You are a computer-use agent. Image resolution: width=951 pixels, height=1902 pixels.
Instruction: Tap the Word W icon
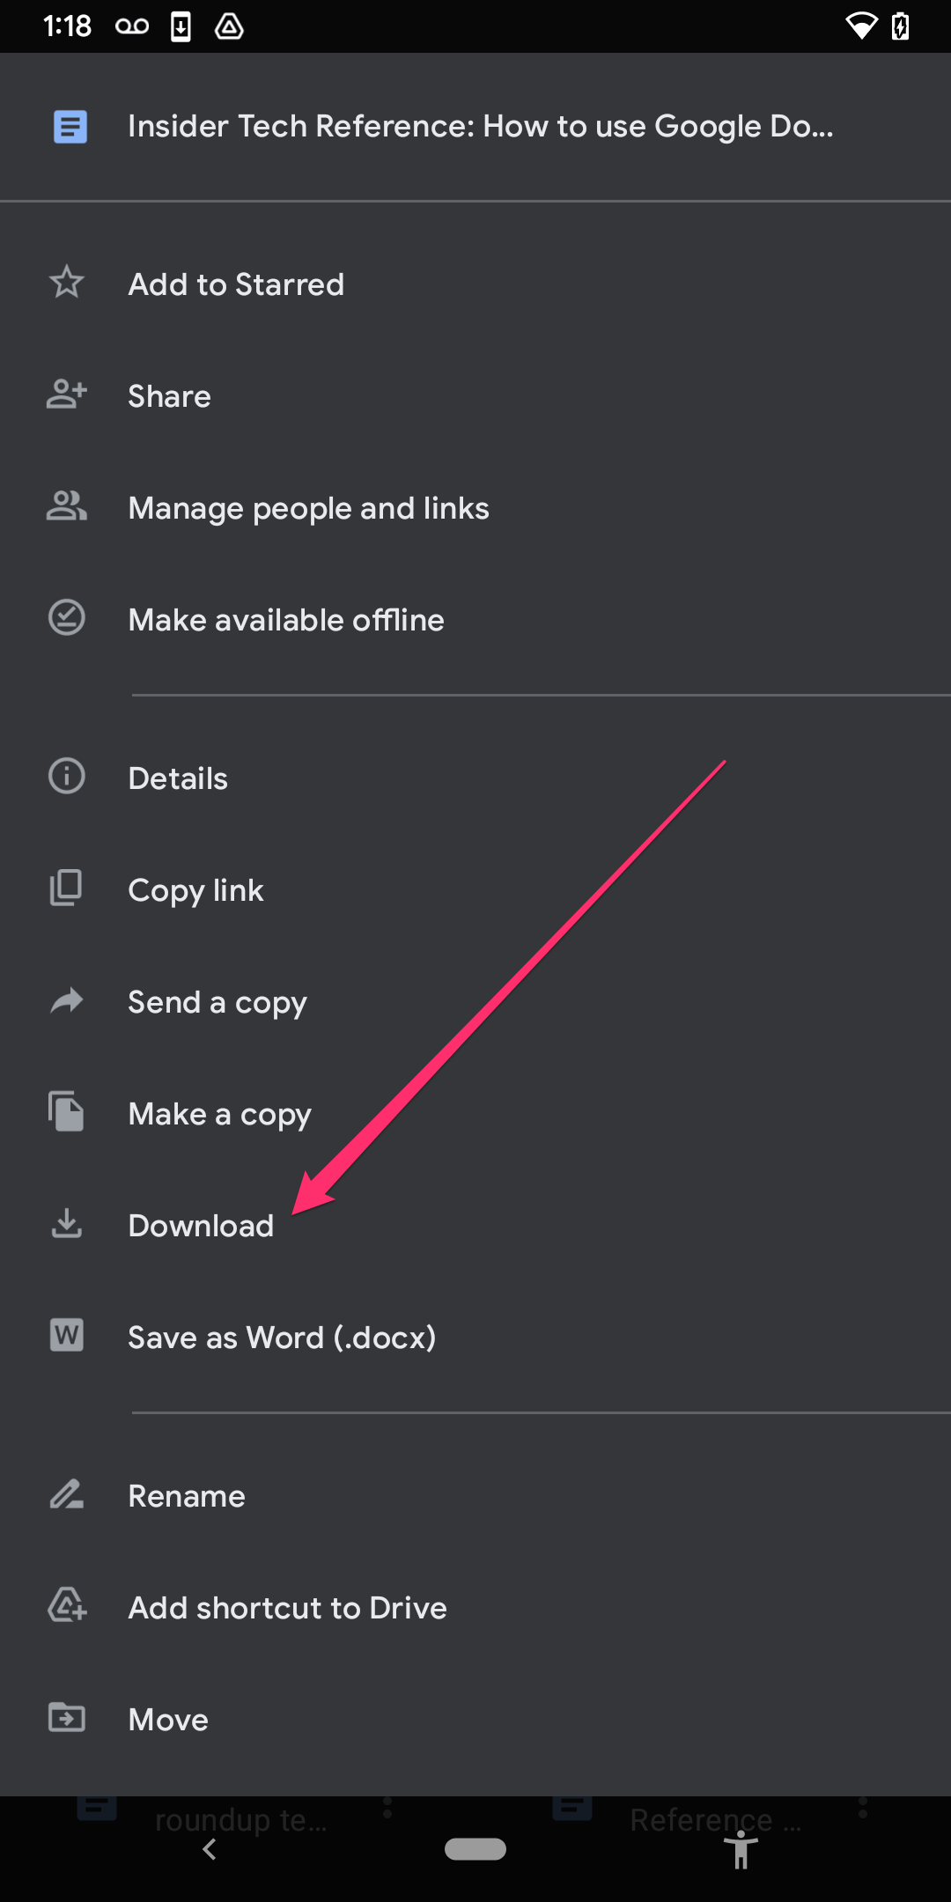click(x=67, y=1336)
